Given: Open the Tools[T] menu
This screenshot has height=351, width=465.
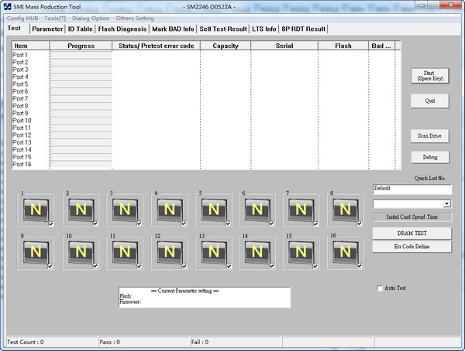Looking at the screenshot, I should (55, 19).
